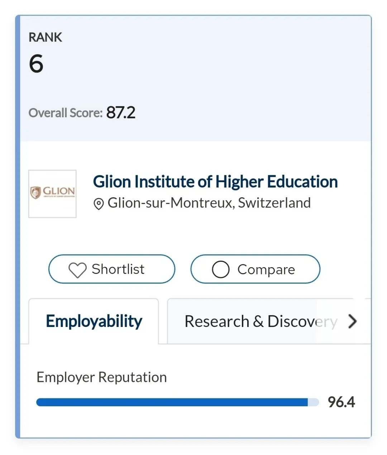Switch to the Employability tab

(94, 321)
